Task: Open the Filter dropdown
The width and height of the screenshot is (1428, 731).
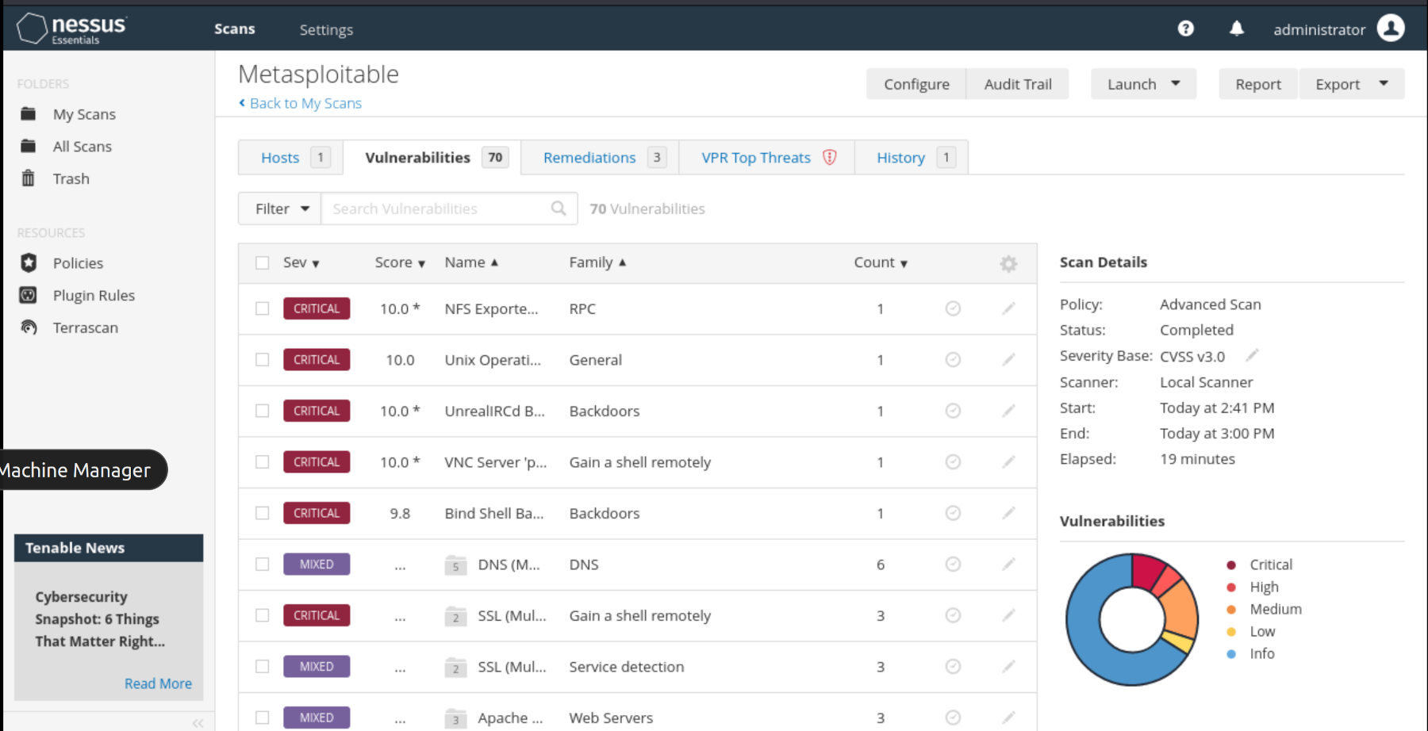Action: click(280, 209)
